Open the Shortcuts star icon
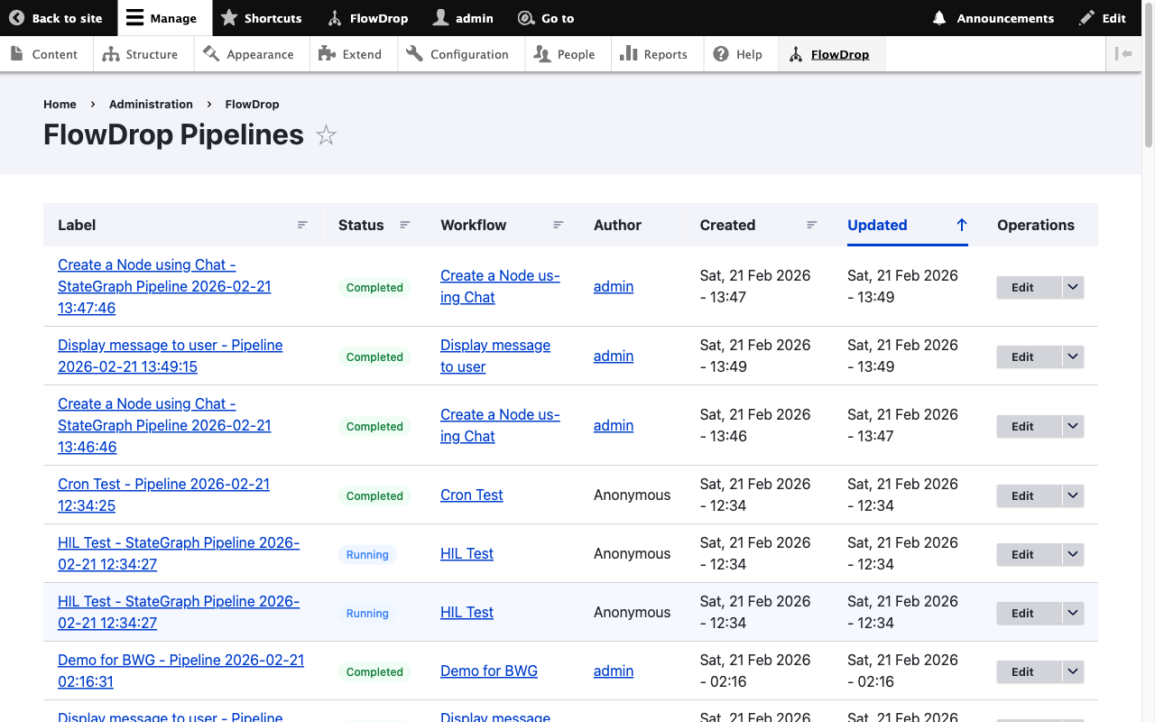The height and width of the screenshot is (722, 1155). [229, 17]
